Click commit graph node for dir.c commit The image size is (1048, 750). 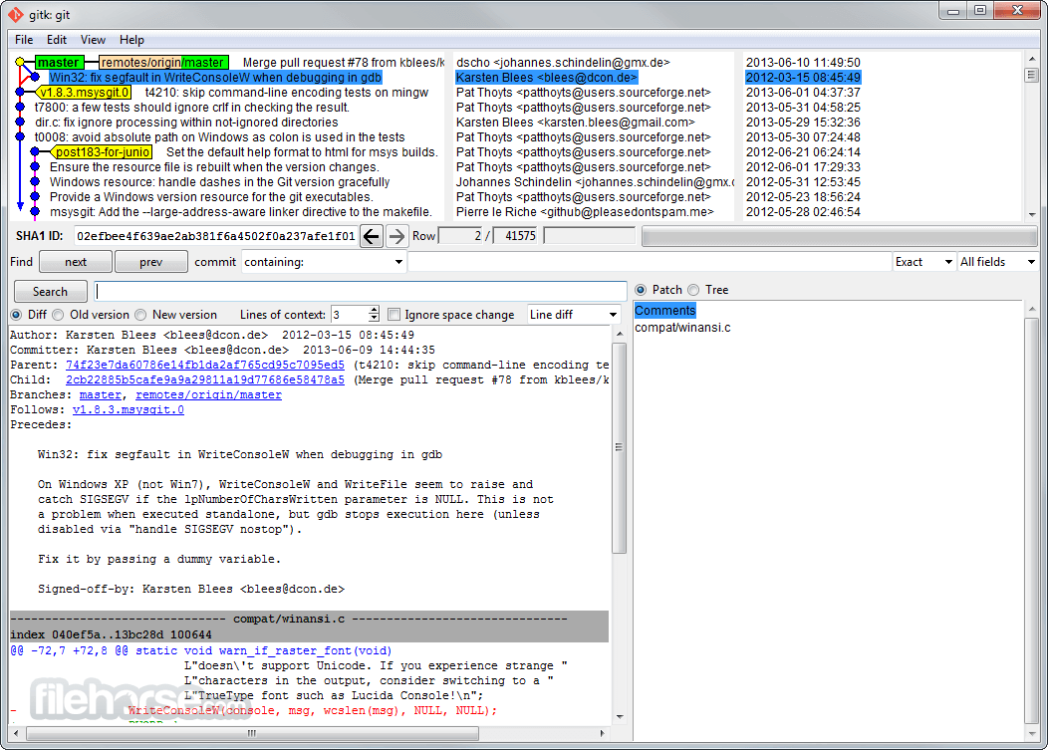21,123
